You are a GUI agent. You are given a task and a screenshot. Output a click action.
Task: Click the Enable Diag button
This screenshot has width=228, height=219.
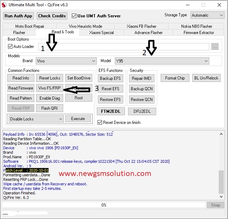tap(50, 98)
